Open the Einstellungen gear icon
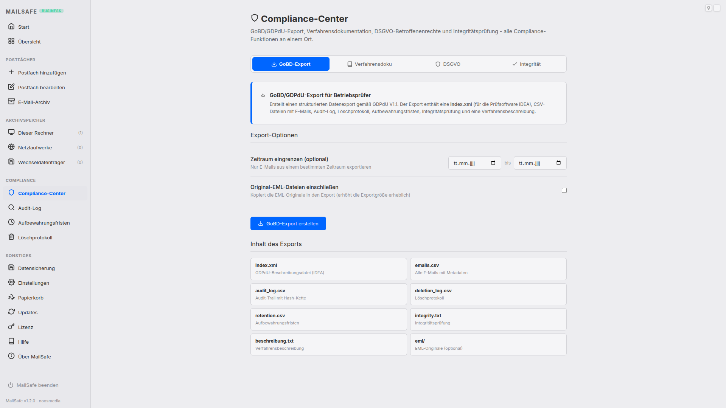 click(x=11, y=282)
